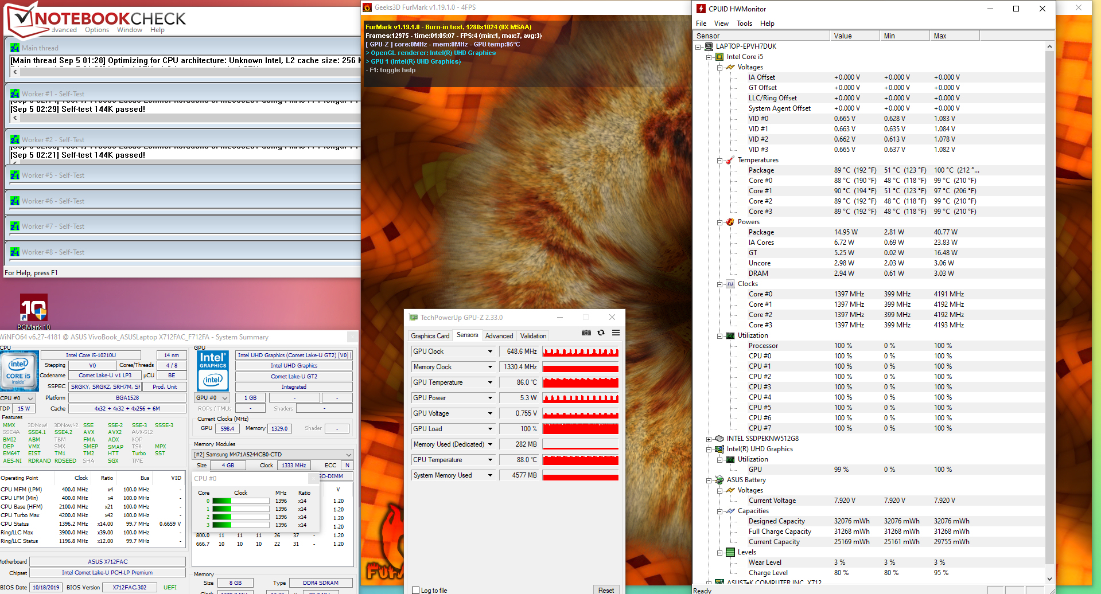1101x594 pixels.
Task: Collapse the Capacities node under ASUS Battery
Action: pyautogui.click(x=719, y=511)
